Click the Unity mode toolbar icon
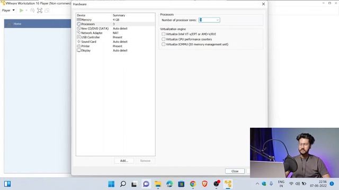339x190 pixels. point(47,11)
